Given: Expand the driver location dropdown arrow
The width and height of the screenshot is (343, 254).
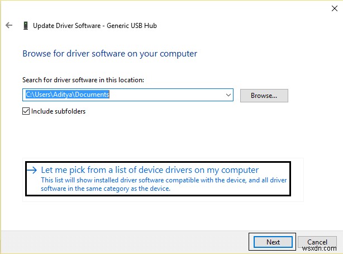Looking at the screenshot, I should pyautogui.click(x=228, y=95).
